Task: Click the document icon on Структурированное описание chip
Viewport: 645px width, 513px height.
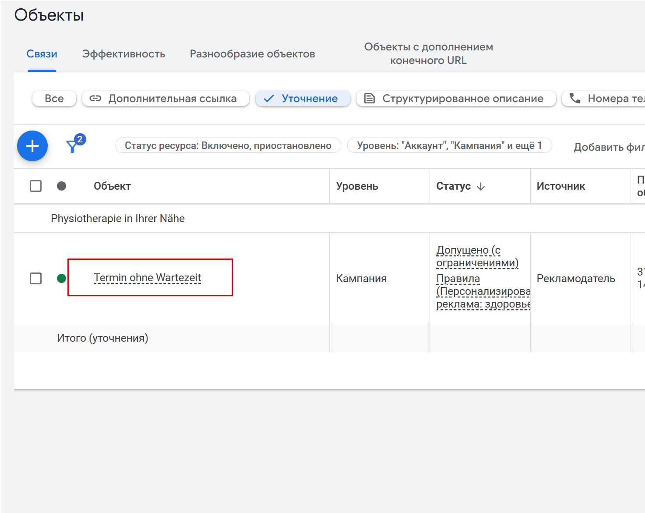Action: (x=370, y=99)
